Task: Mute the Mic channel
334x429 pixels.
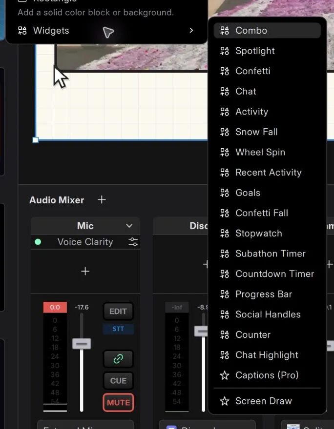Action: [x=118, y=403]
